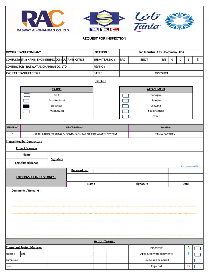Select the fire alarm system description cell
This screenshot has height=279, width=209.
(75, 134)
